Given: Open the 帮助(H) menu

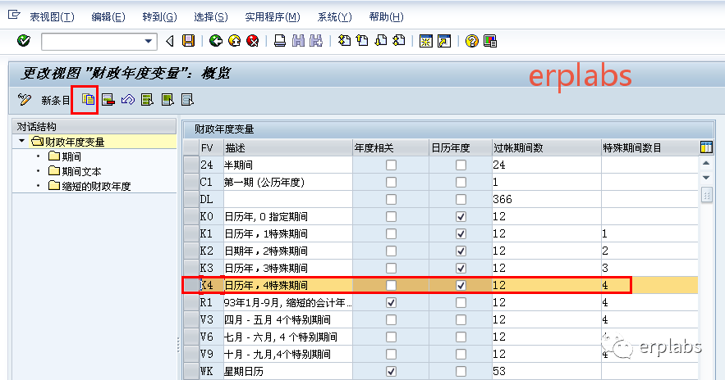Looking at the screenshot, I should pyautogui.click(x=386, y=17).
